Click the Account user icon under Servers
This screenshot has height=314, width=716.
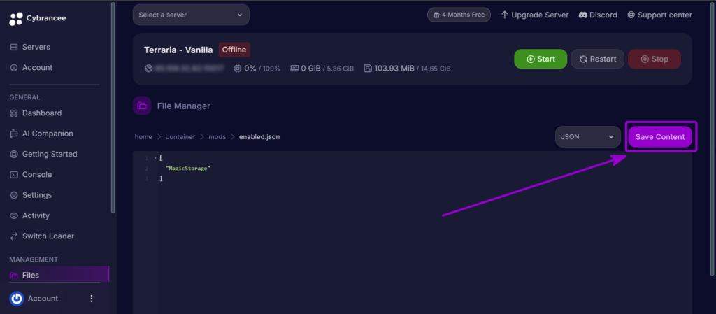pos(14,68)
